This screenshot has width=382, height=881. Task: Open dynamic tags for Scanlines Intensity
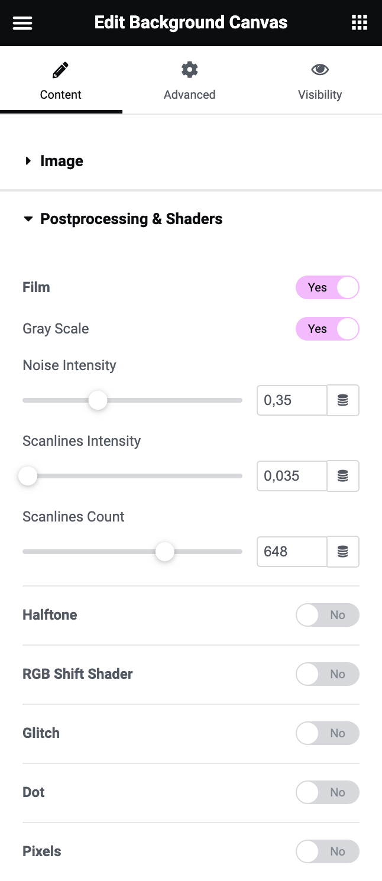coord(343,476)
